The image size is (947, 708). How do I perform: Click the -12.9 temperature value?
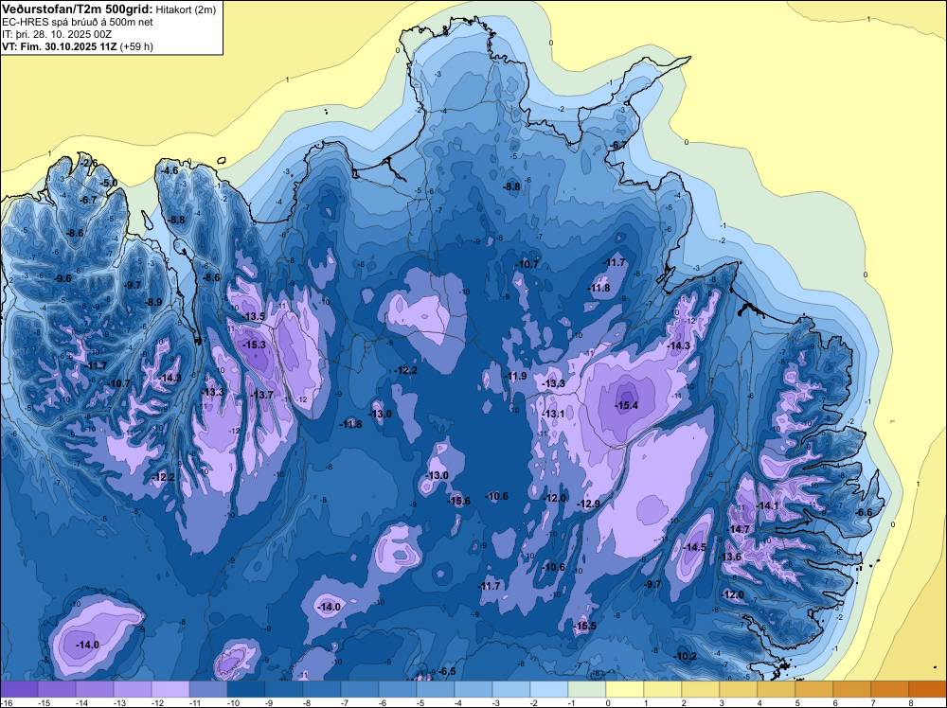pos(589,504)
